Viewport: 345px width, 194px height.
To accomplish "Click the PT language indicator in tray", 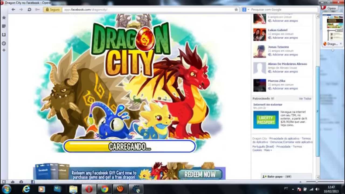I will click(x=286, y=189).
